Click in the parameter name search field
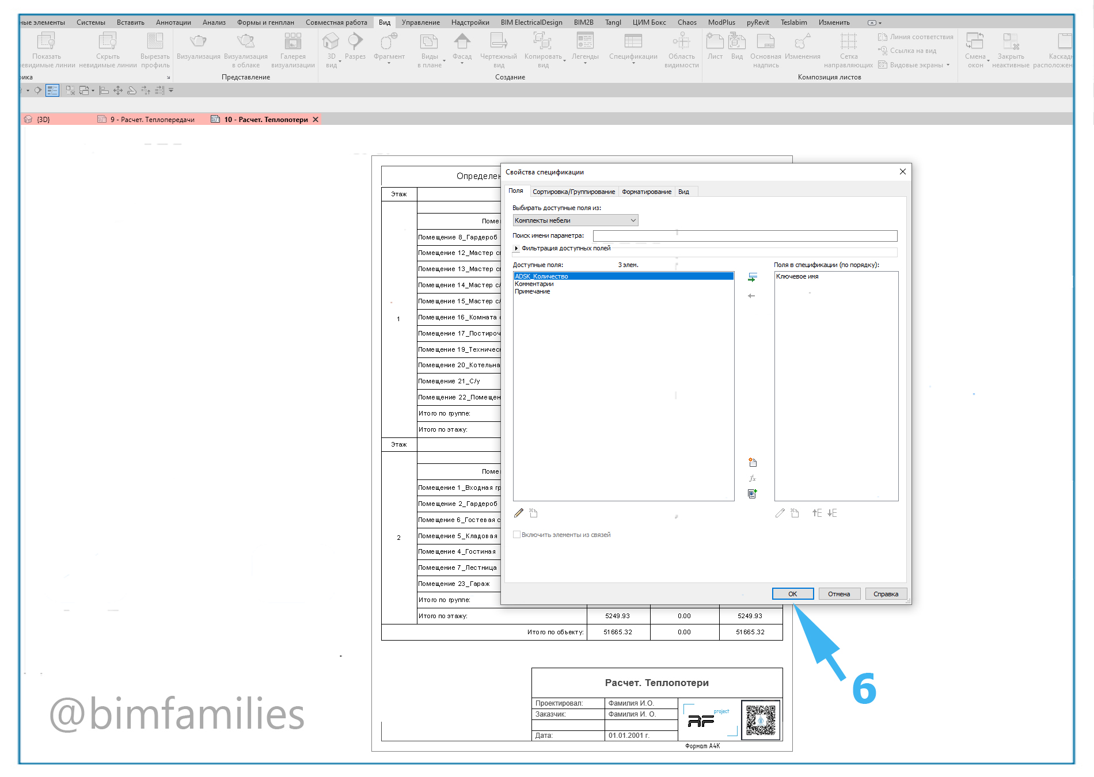 [x=745, y=236]
